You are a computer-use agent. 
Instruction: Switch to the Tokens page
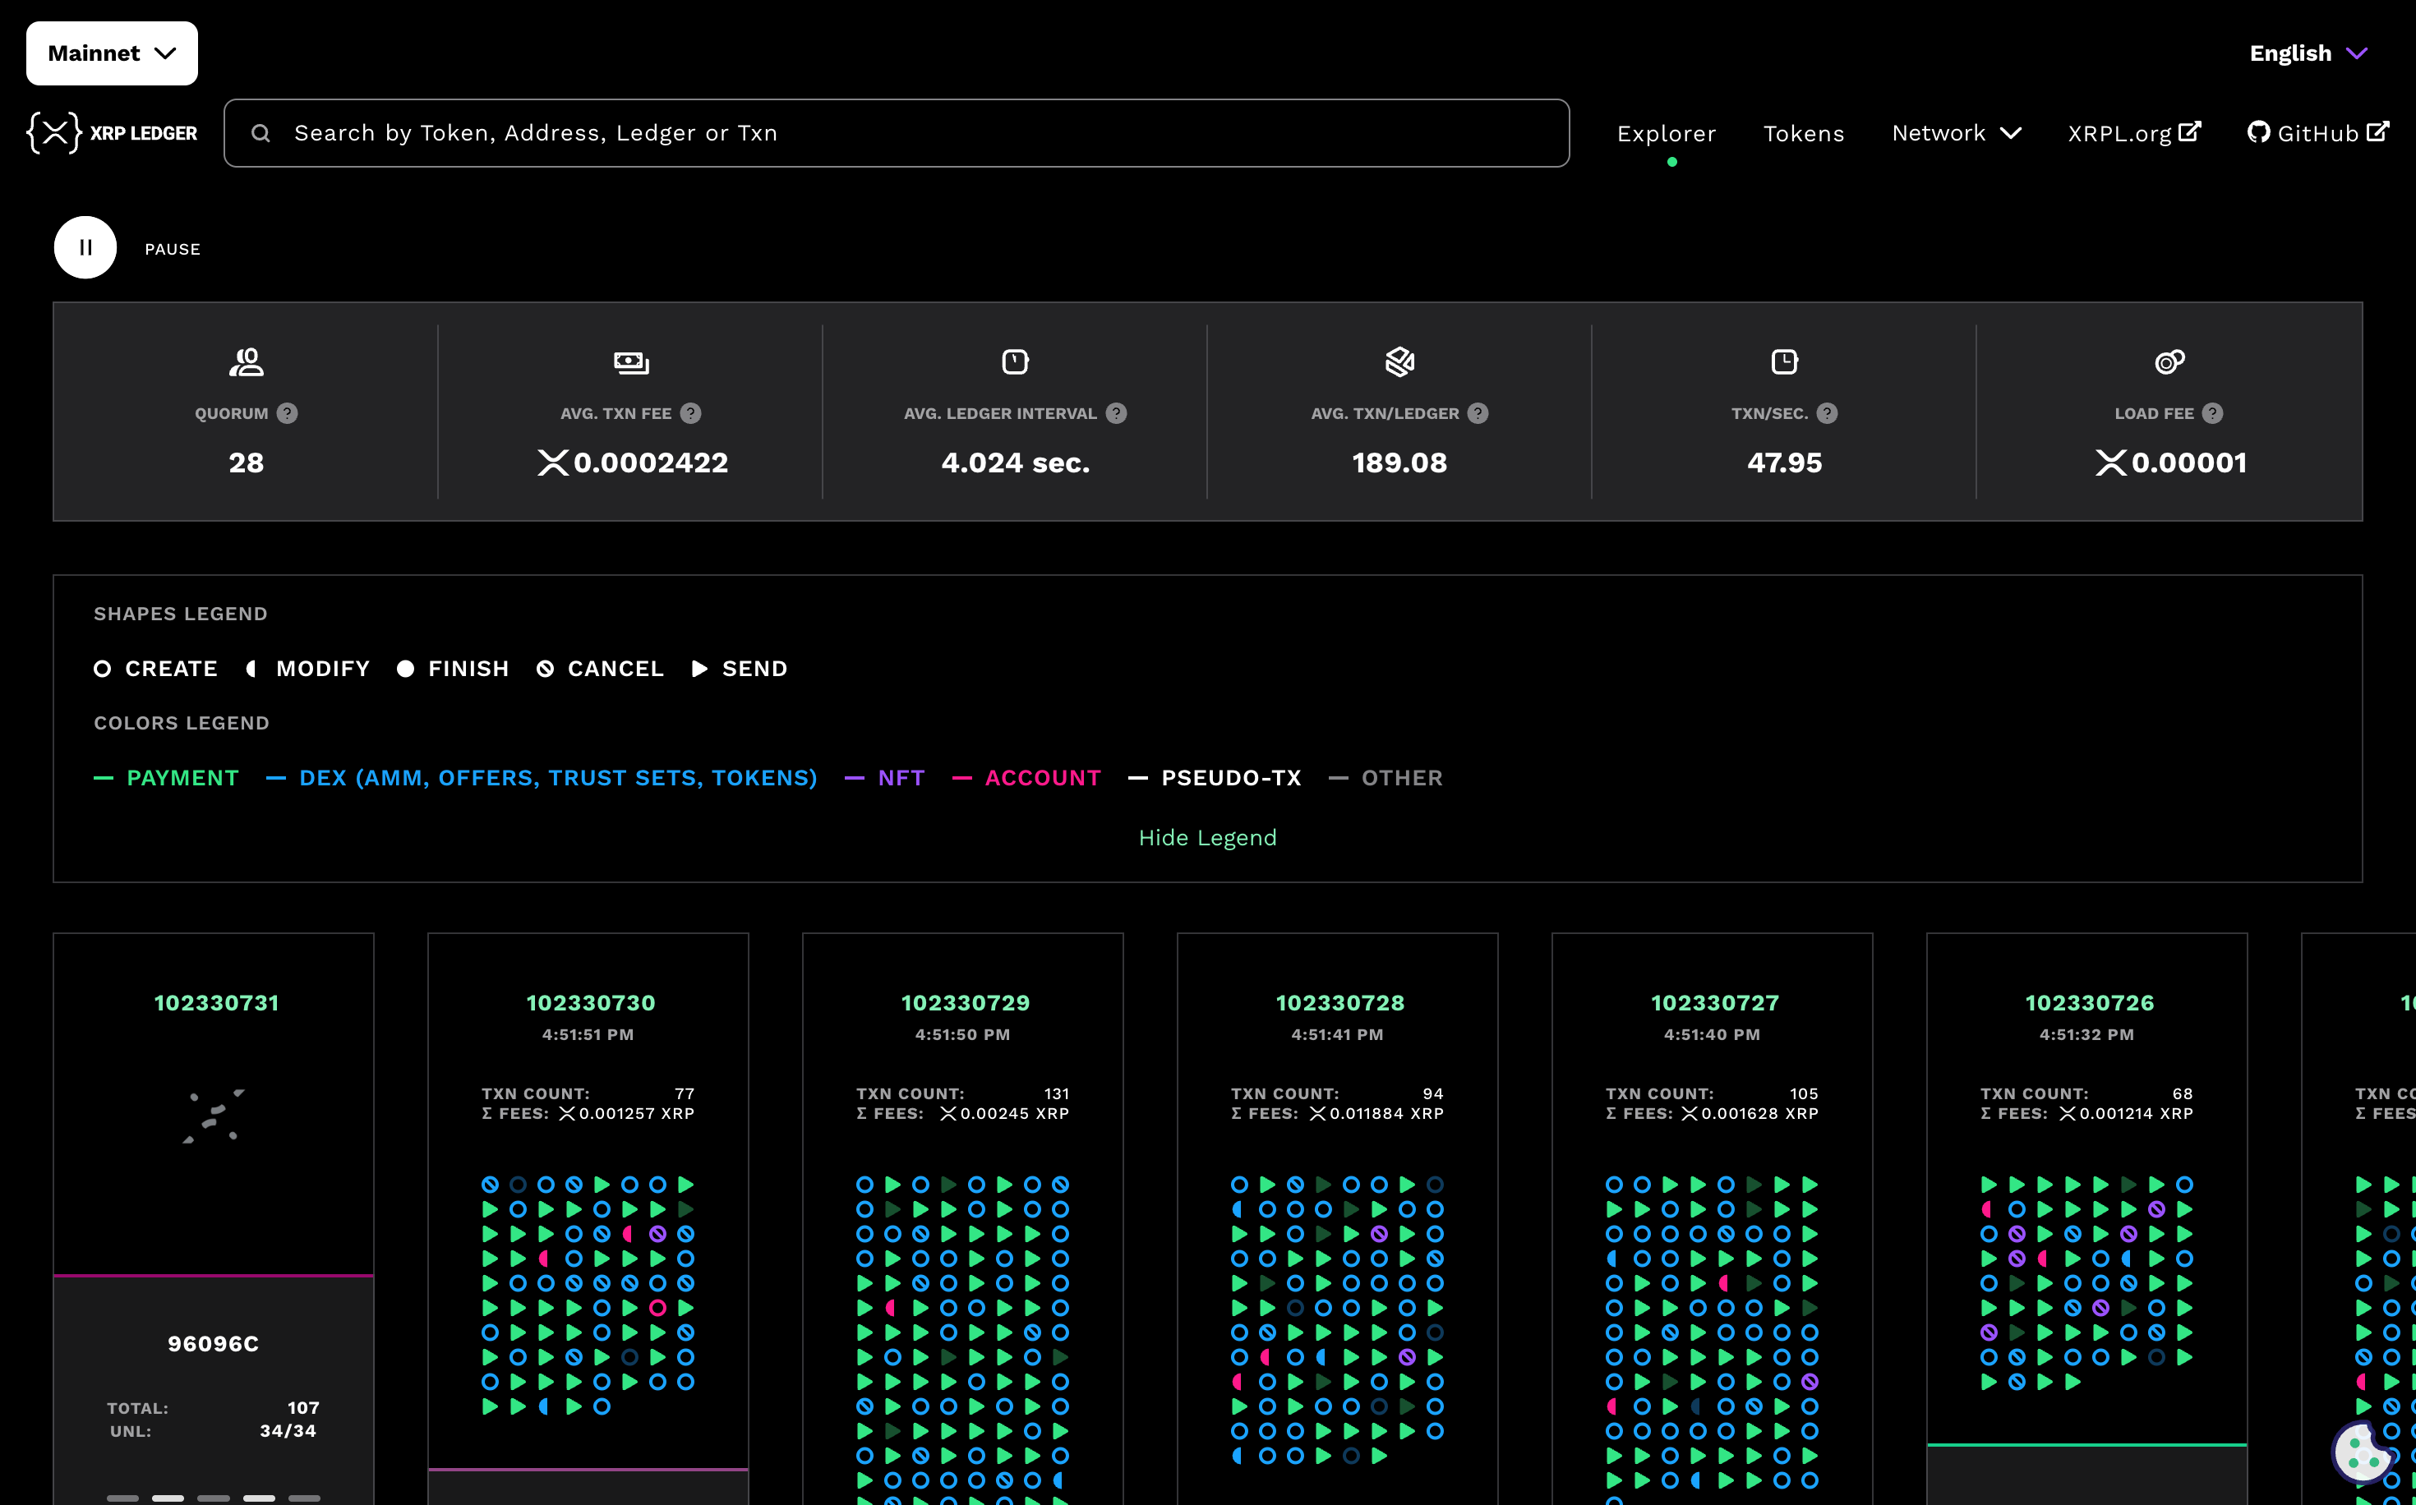tap(1804, 133)
